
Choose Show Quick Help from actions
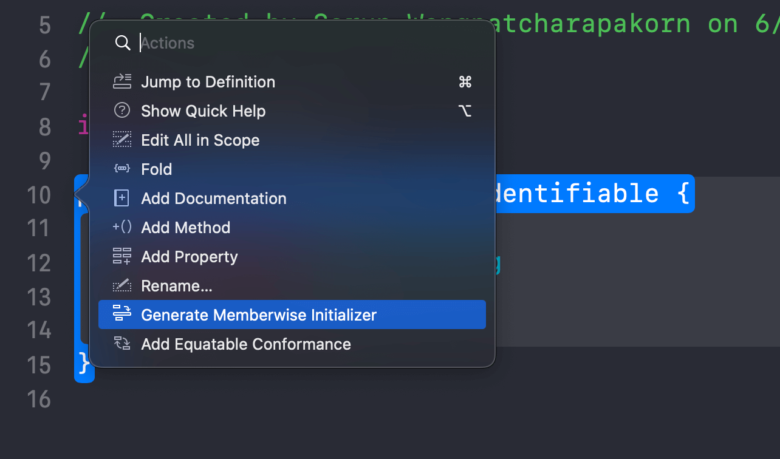click(x=203, y=111)
